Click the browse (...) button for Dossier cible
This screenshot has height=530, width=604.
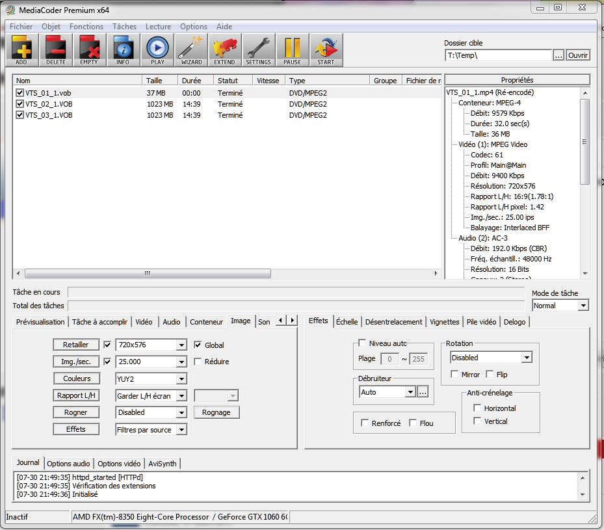click(558, 55)
